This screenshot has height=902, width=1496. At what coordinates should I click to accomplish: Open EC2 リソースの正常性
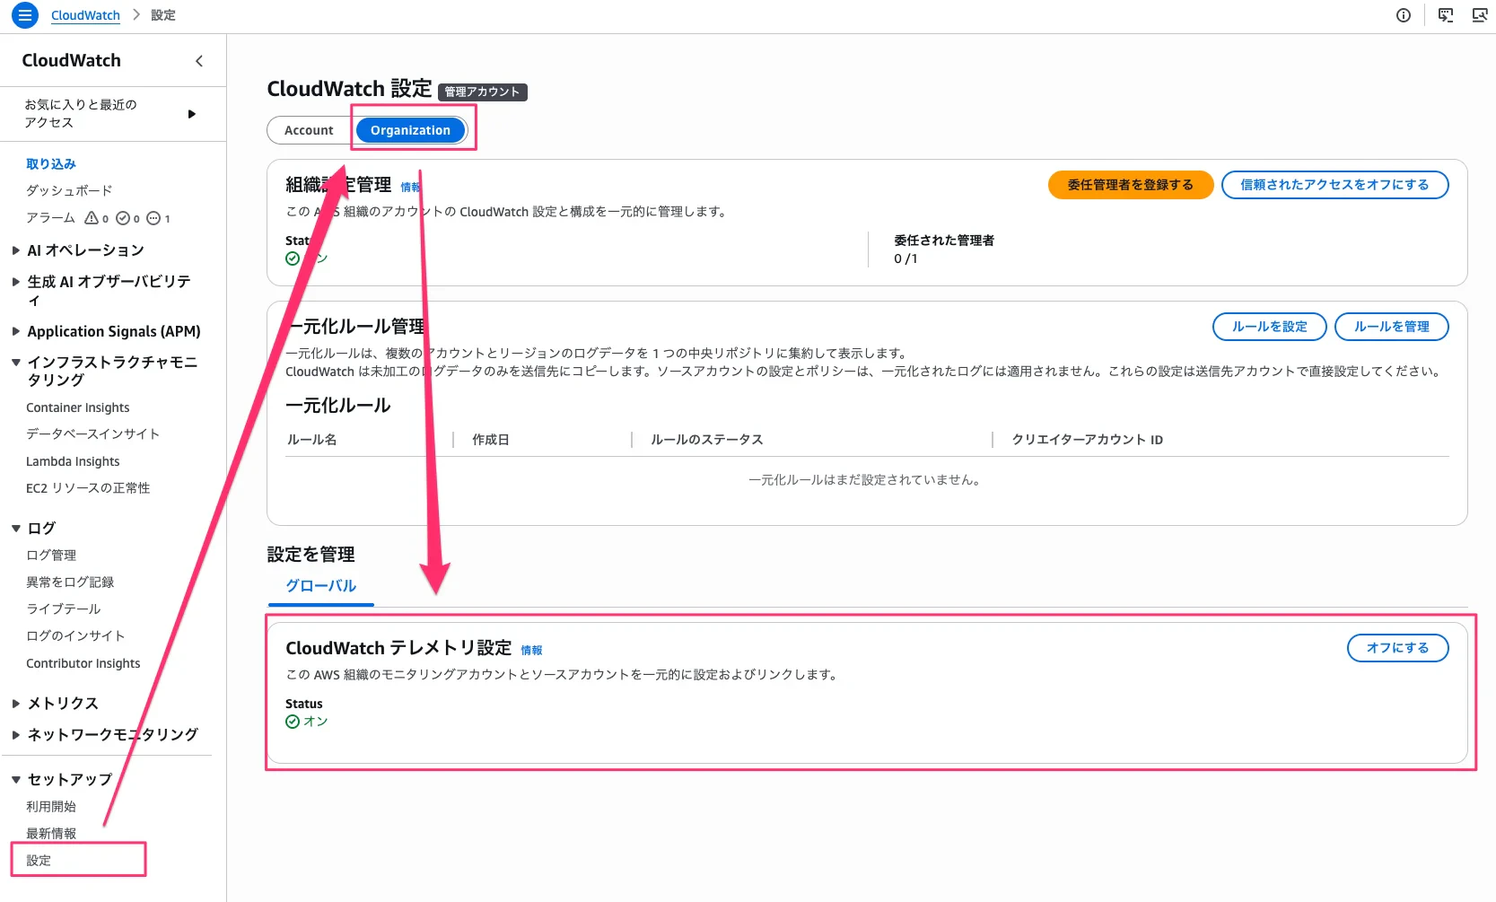click(x=88, y=488)
